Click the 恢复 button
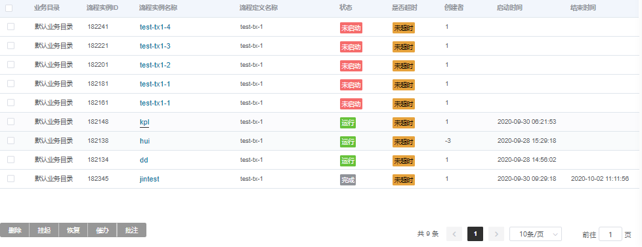The width and height of the screenshot is (642, 247). [74, 230]
